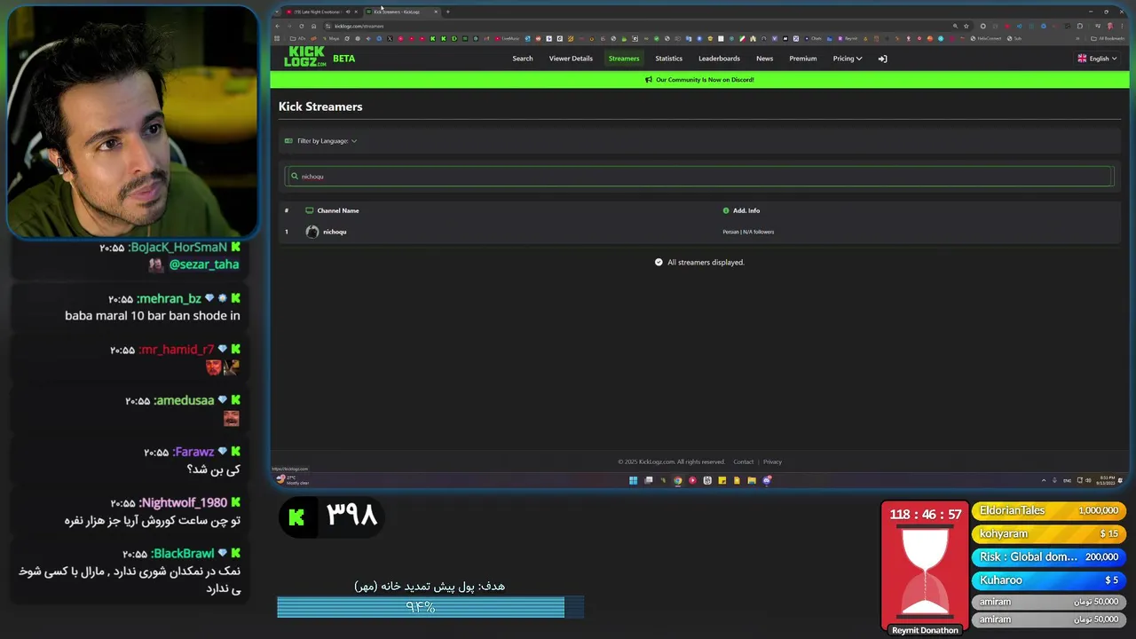Click mehran_bz username in chat

(x=169, y=299)
